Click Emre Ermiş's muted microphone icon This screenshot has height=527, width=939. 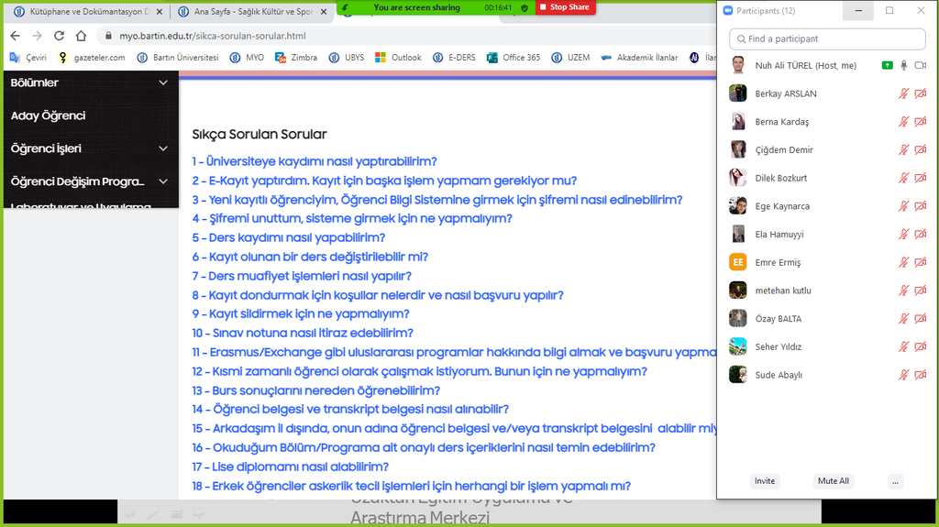[x=903, y=262]
